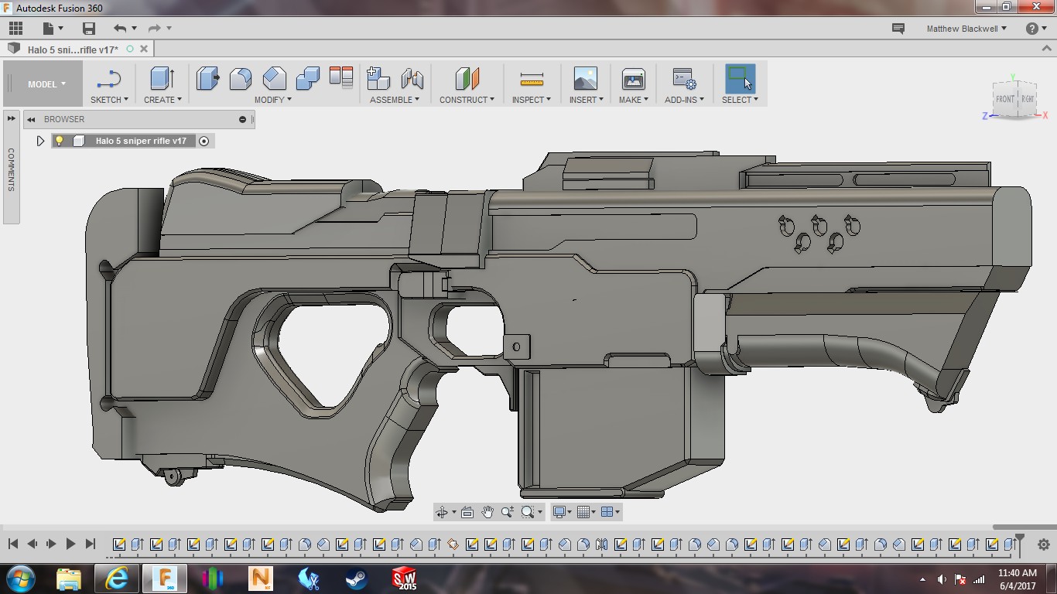The height and width of the screenshot is (594, 1057).
Task: Open the MODEL workspace dropdown
Action: click(46, 84)
